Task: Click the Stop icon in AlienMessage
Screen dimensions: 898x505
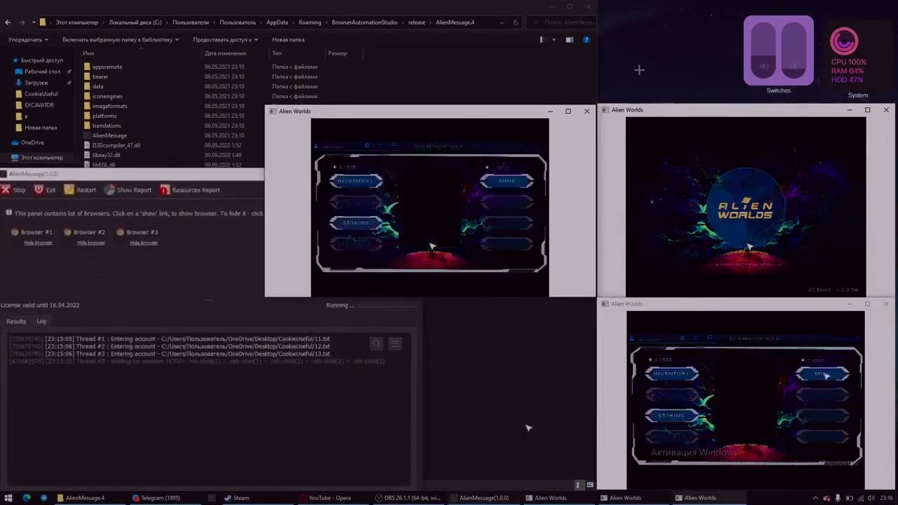Action: tap(6, 190)
